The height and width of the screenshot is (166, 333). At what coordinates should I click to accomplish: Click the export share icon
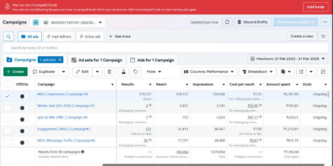pos(301,72)
